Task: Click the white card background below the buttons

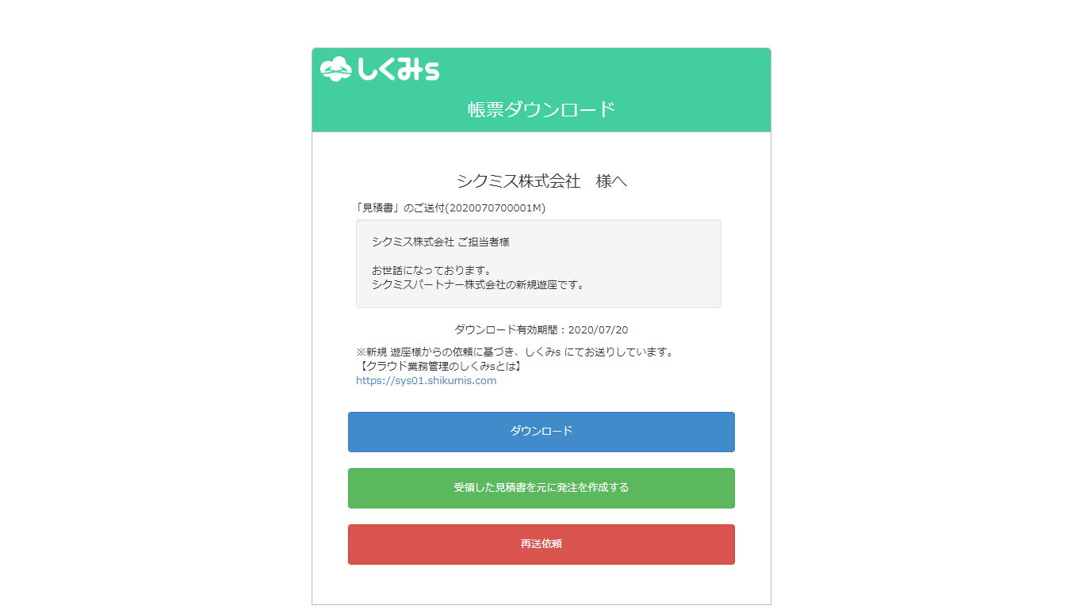Action: tap(541, 586)
